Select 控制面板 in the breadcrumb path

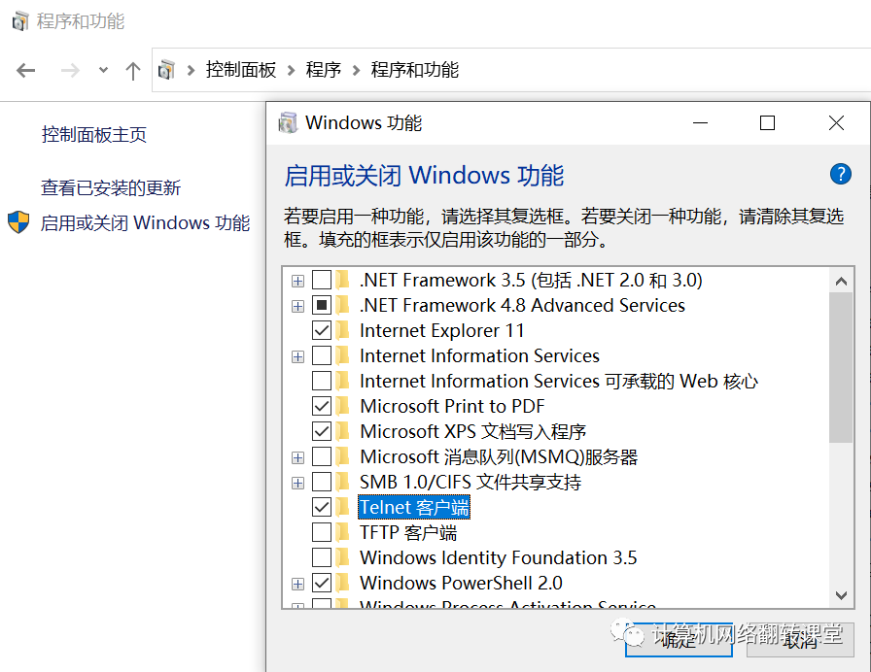coord(241,70)
